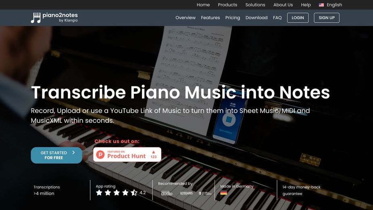This screenshot has width=373, height=210.
Task: Click the piano2notes piano keys logo icon
Action: (35, 18)
